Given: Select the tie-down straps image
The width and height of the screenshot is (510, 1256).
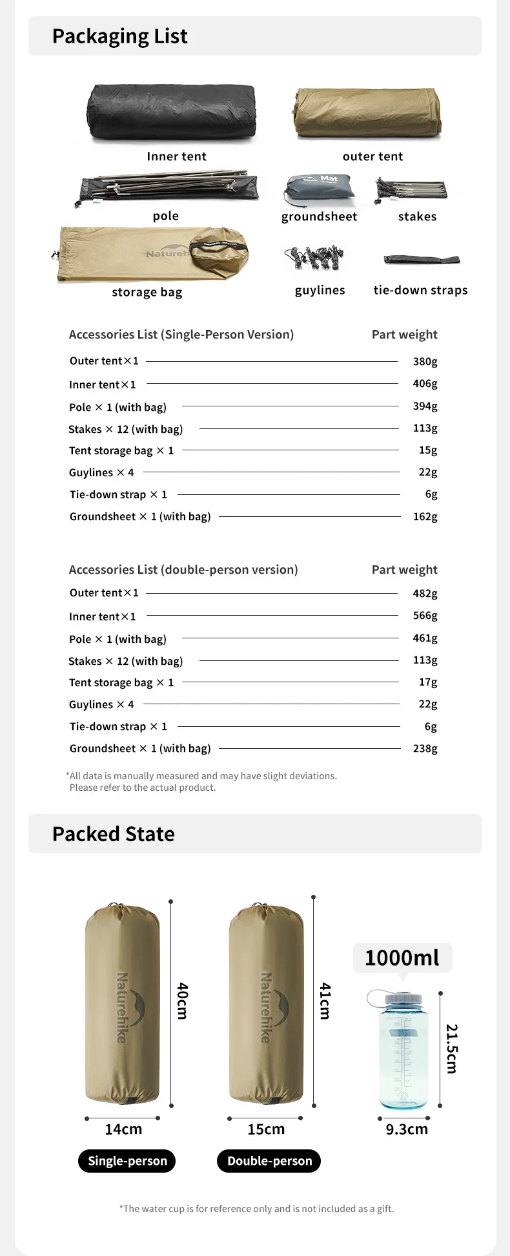Looking at the screenshot, I should click(421, 260).
